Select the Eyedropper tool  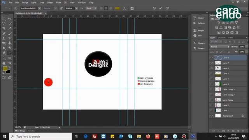pos(10,28)
